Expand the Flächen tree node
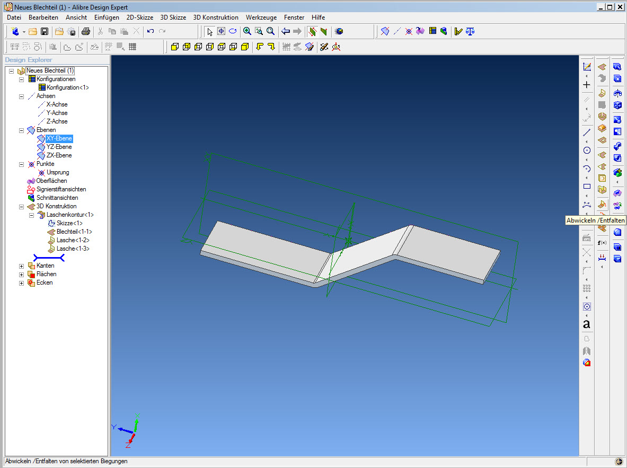Viewport: 627px width, 468px height. (x=22, y=275)
